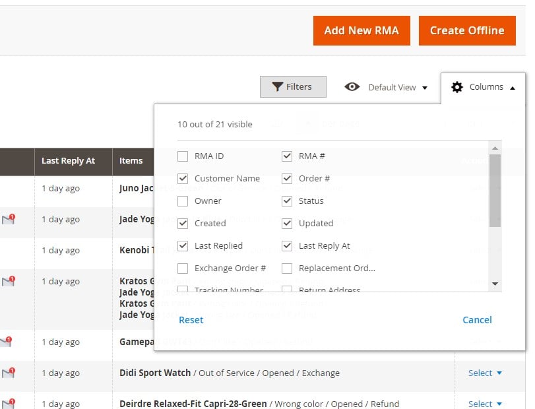Viewport: 535px width, 409px height.
Task: Click "1 day ago" in the Juno Jac row
Action: click(61, 188)
